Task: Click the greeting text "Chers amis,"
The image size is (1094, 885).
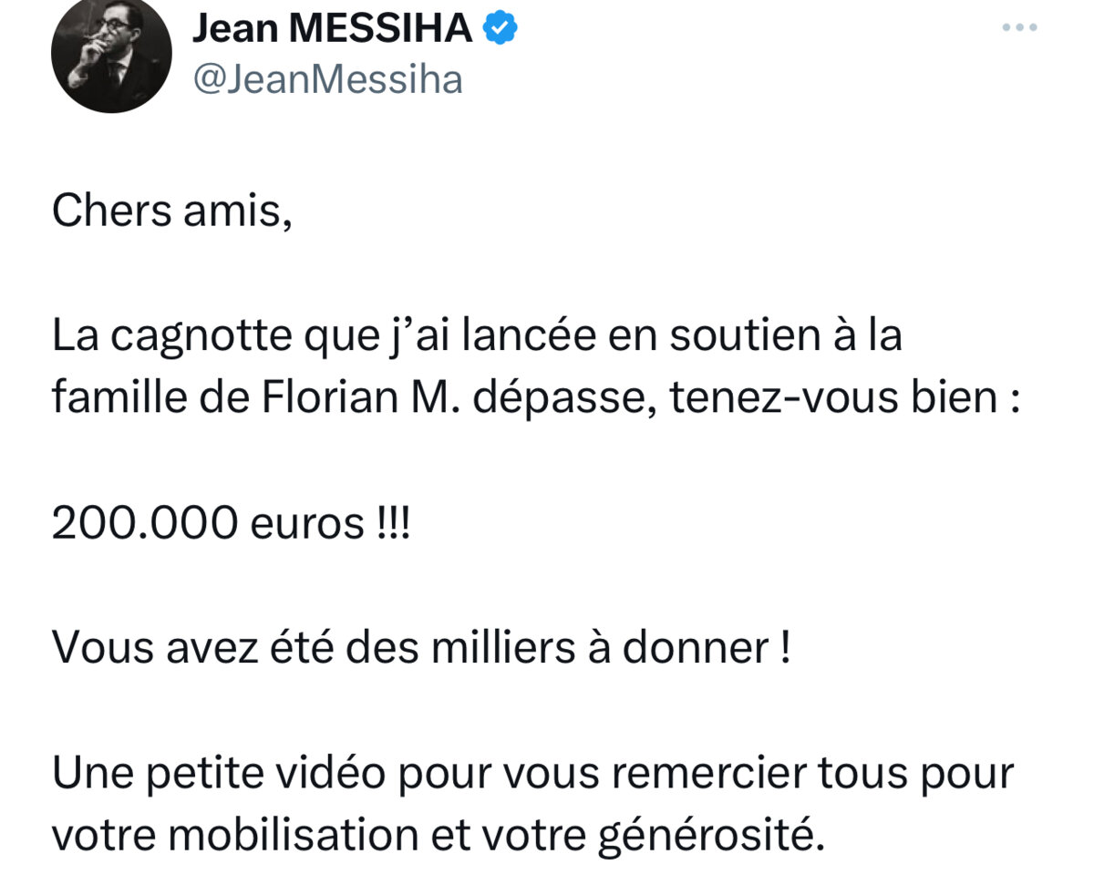Action: (171, 211)
